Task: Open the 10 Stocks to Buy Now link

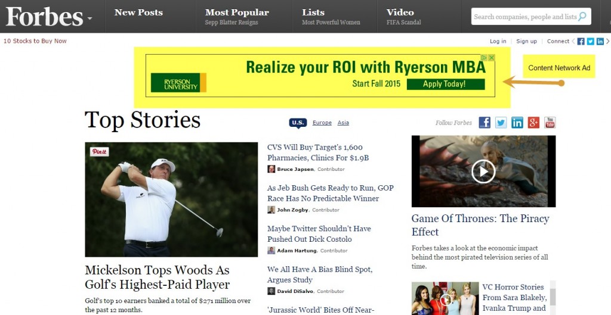Action: 35,41
